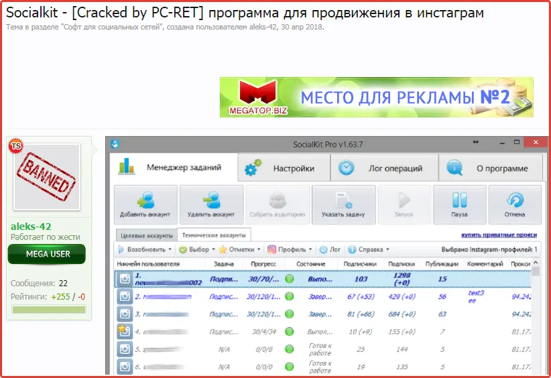Image resolution: width=551 pixels, height=378 pixels.
Task: Click the starred Instagram icon in row 4
Action: (125, 331)
